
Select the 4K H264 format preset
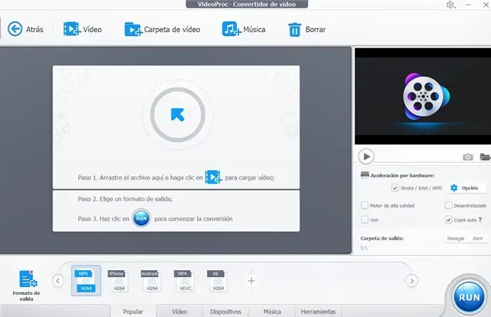[218, 281]
